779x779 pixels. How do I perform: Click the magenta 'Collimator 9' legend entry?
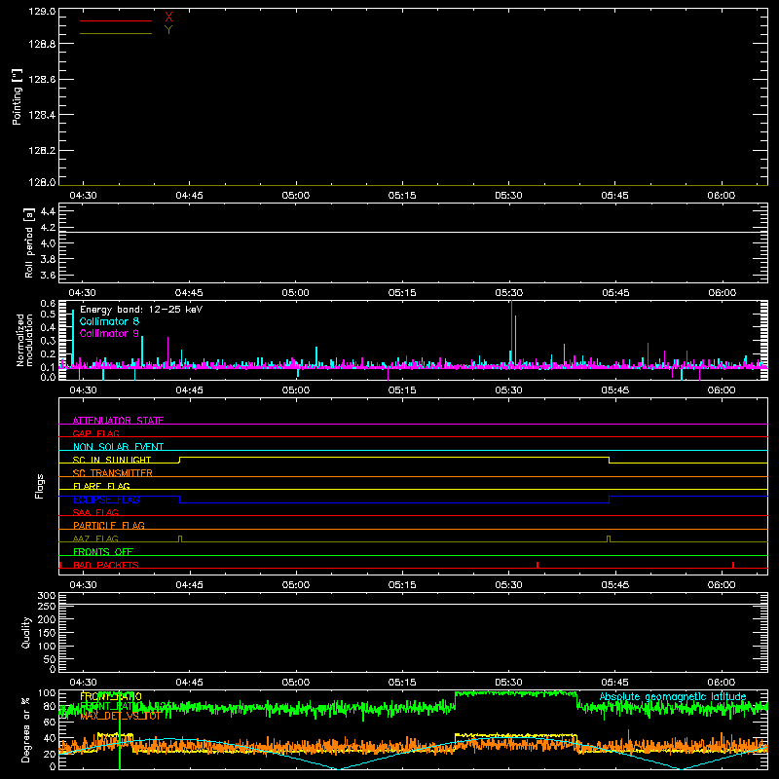tap(109, 333)
